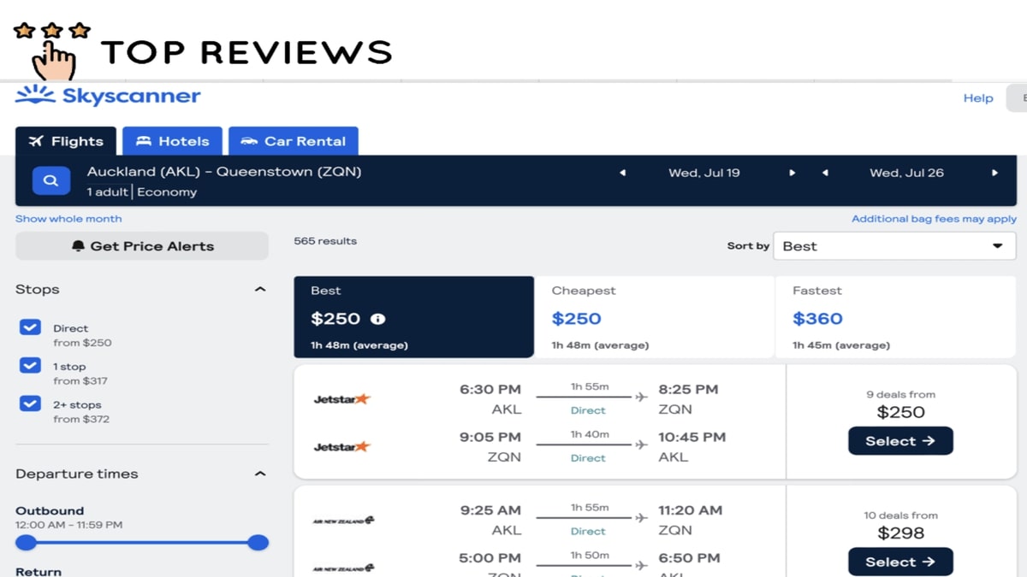This screenshot has height=577, width=1027.
Task: Click the 10:45 PM arrival time
Action: 692,437
